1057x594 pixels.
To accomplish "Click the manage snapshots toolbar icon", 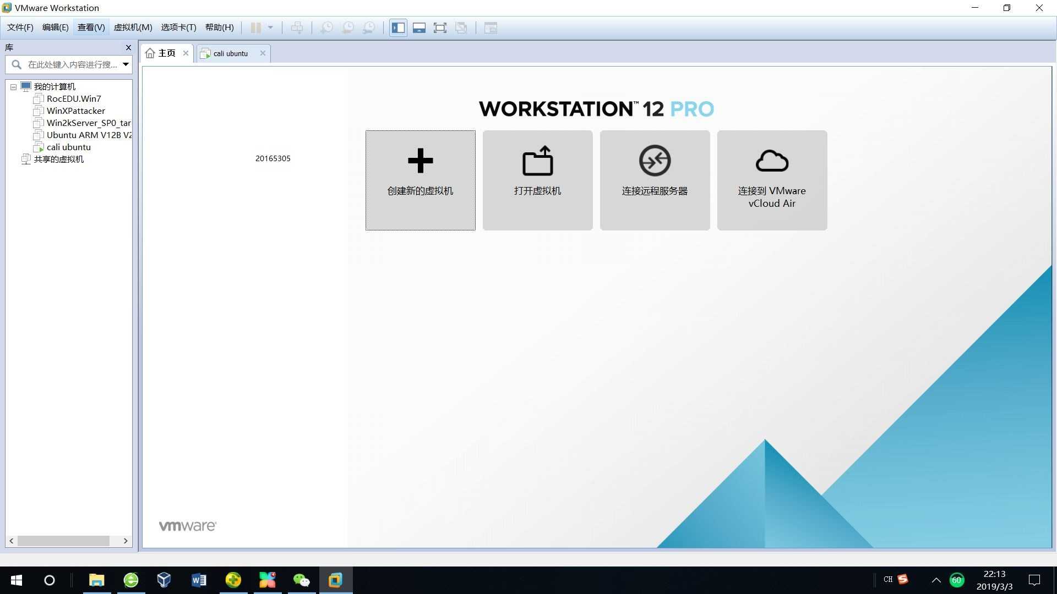I will 369,28.
